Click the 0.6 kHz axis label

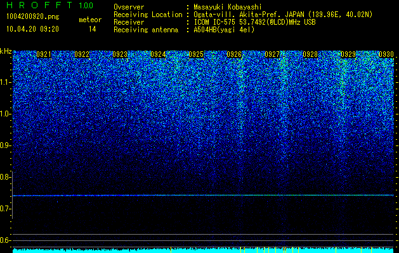pyautogui.click(x=6, y=240)
